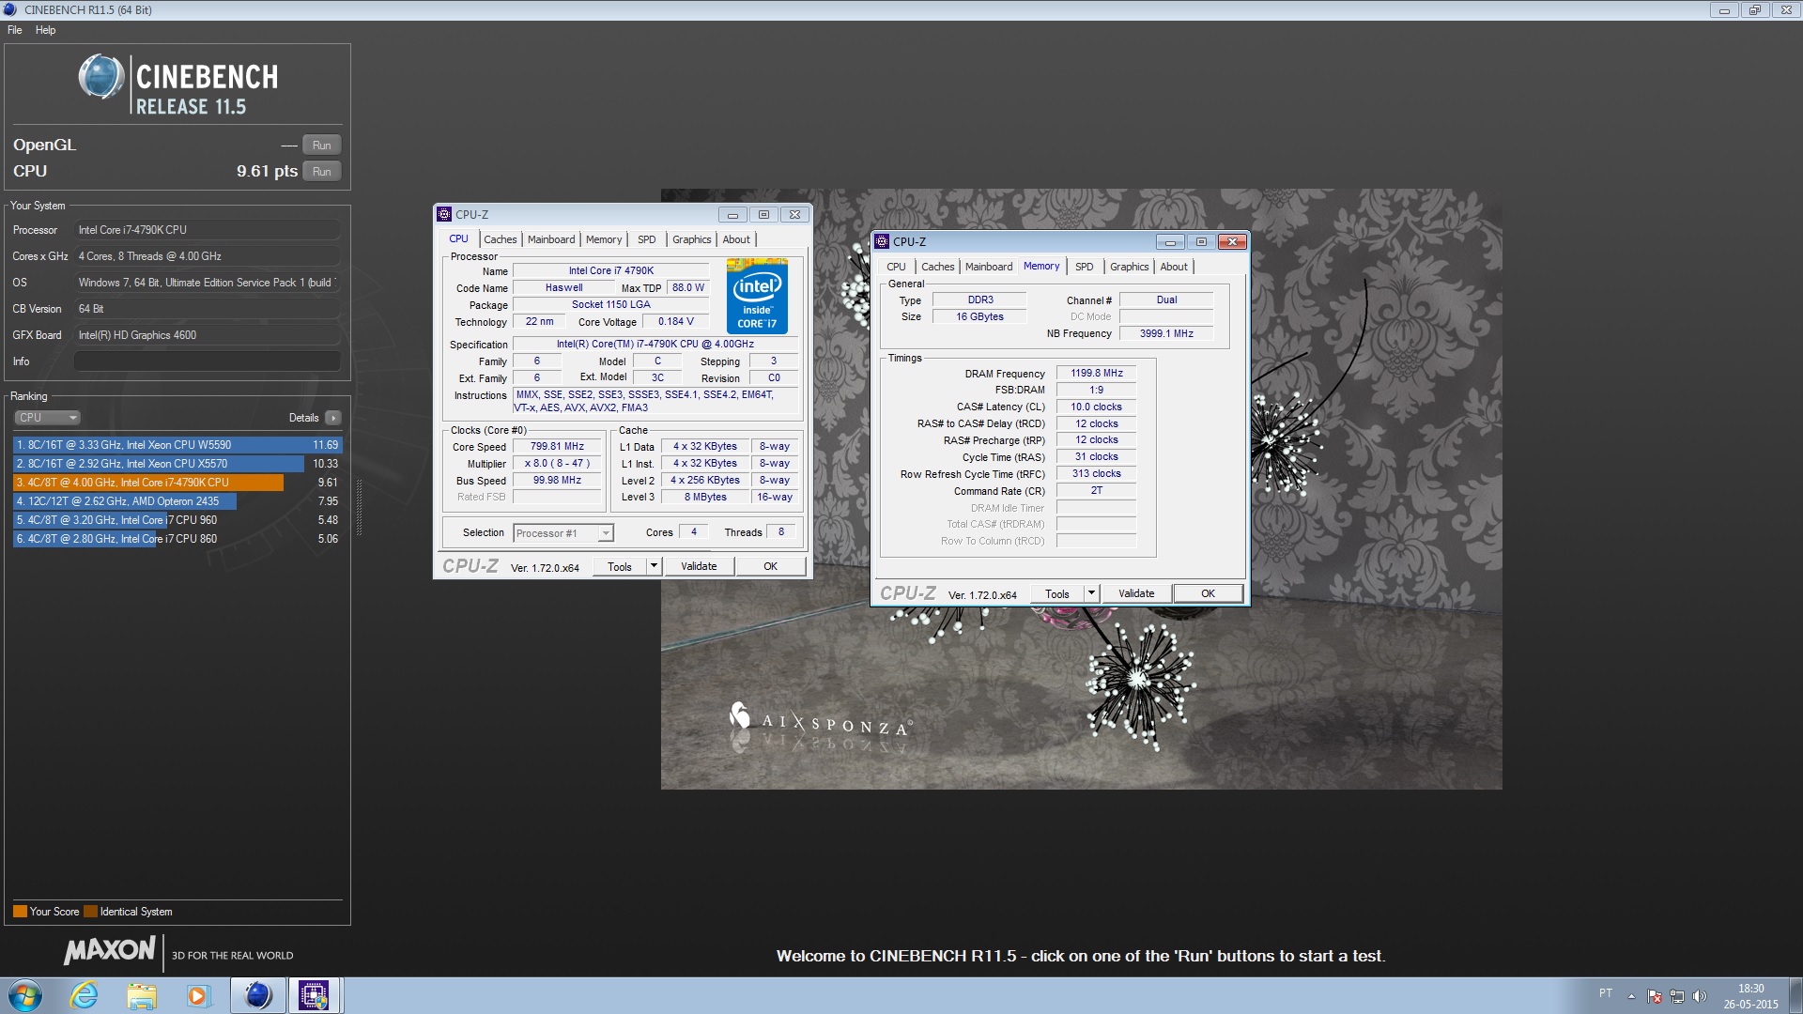Image resolution: width=1803 pixels, height=1014 pixels.
Task: Click left CPU-Z title bar icon
Action: coord(445,215)
